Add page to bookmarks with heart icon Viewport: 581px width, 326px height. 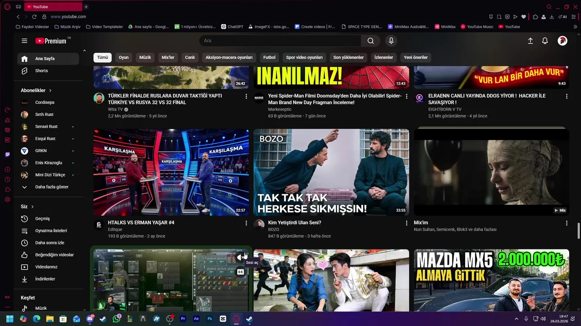coord(523,17)
